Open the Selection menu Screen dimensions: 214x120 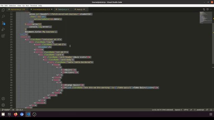tap(12, 6)
